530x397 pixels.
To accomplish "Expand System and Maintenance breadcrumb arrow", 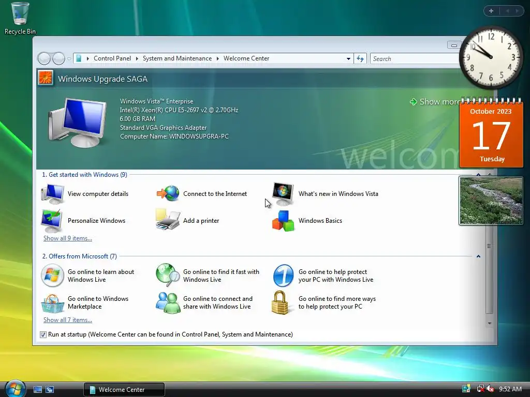I will pos(218,59).
